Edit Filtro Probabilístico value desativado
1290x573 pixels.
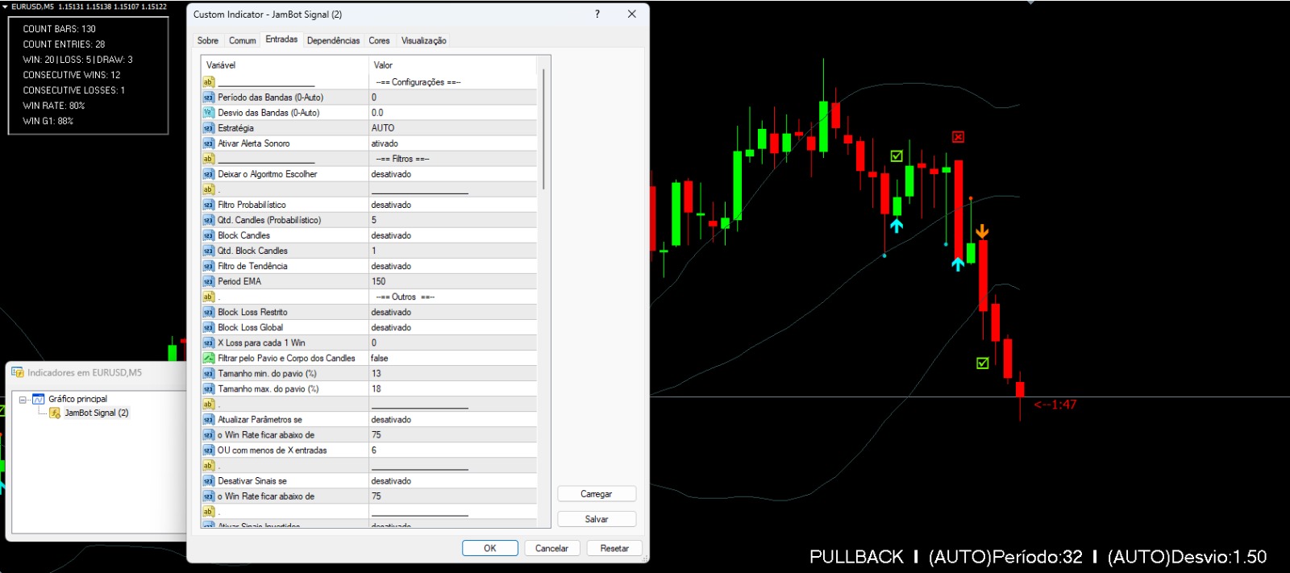(452, 205)
